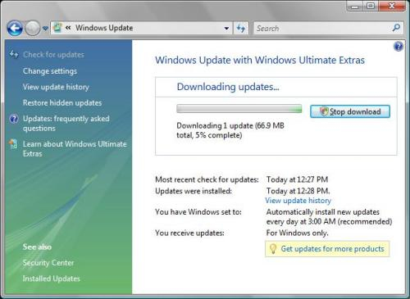Click the Windows Update icon in address bar
This screenshot has width=410, height=299.
click(57, 28)
